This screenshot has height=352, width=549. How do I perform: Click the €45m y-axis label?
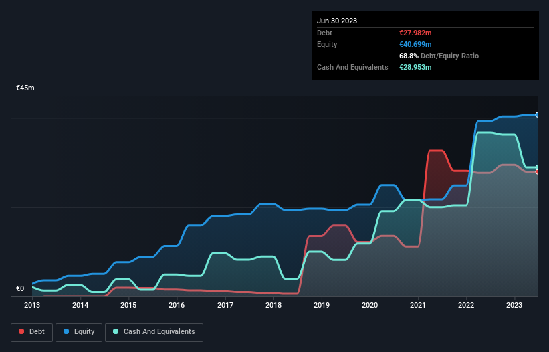click(x=25, y=88)
